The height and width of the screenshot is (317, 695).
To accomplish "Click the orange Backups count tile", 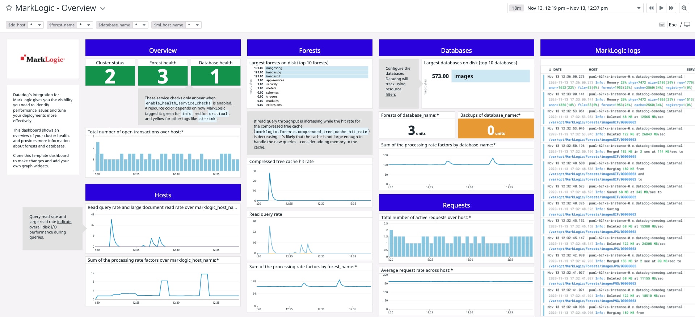I will (496, 129).
